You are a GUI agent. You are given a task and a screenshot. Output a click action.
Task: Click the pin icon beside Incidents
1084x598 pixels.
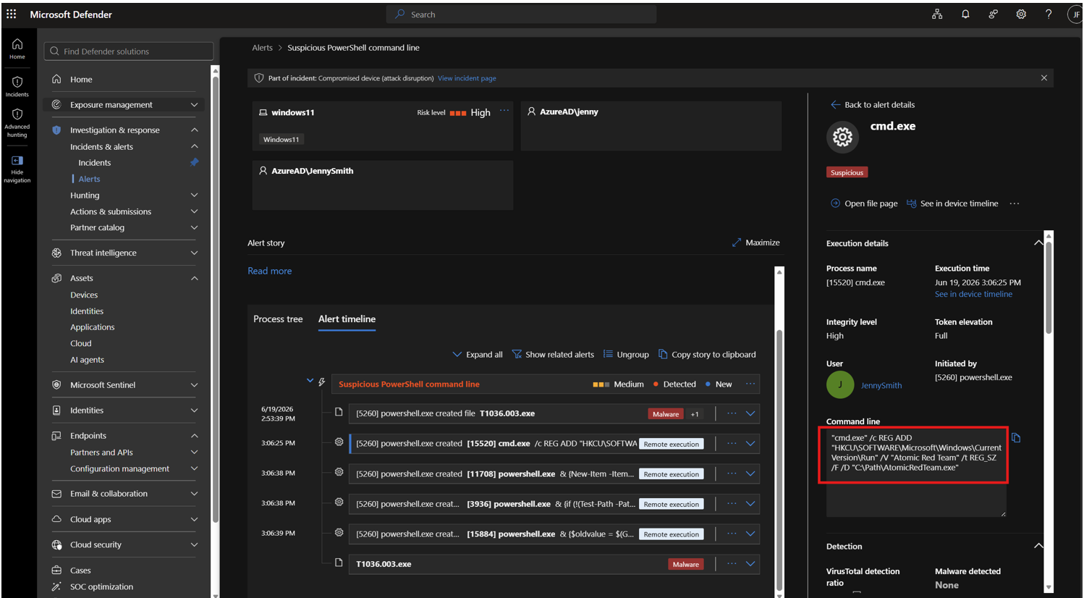click(194, 162)
